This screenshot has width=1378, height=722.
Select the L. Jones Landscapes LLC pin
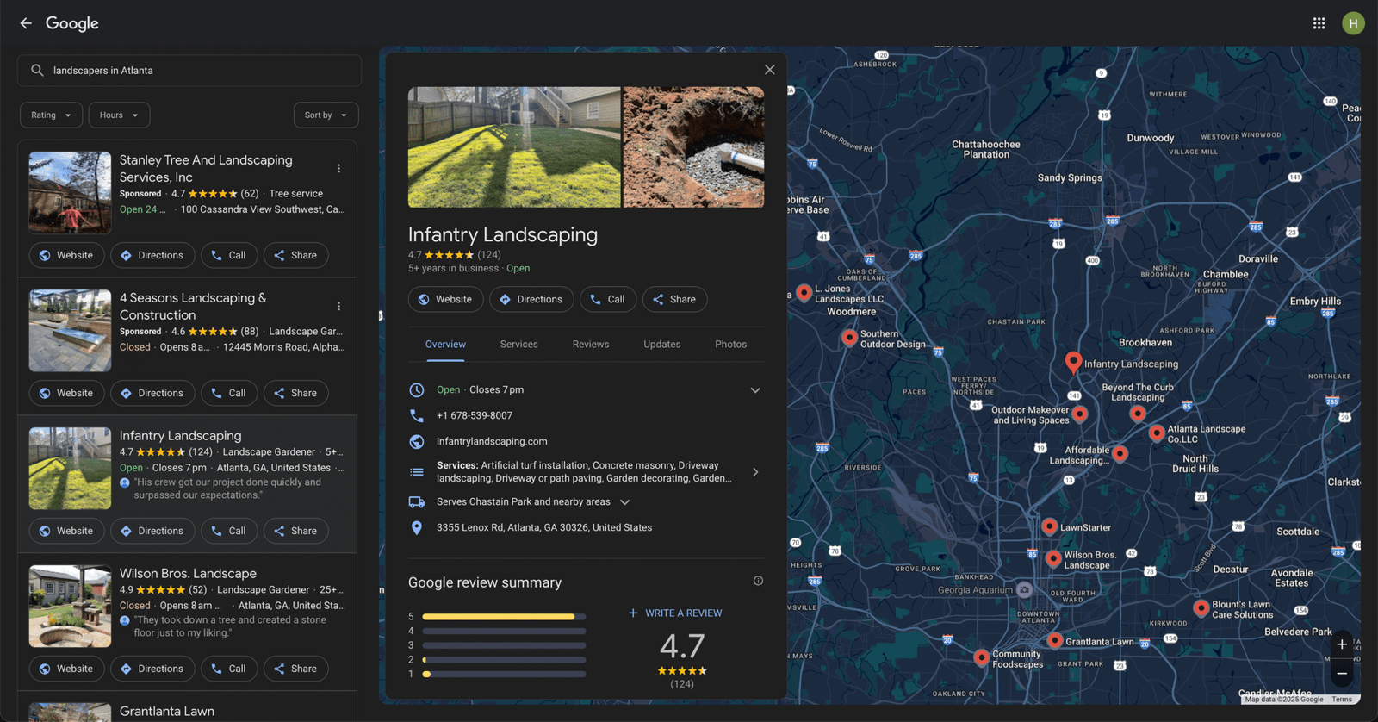(x=804, y=293)
